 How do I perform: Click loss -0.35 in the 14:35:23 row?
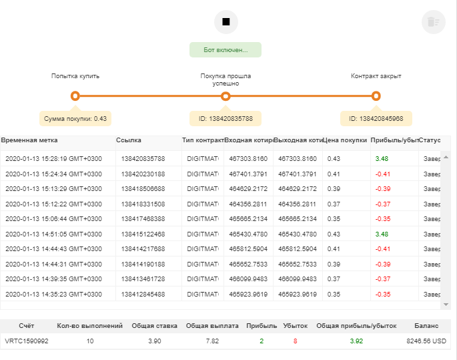383,294
